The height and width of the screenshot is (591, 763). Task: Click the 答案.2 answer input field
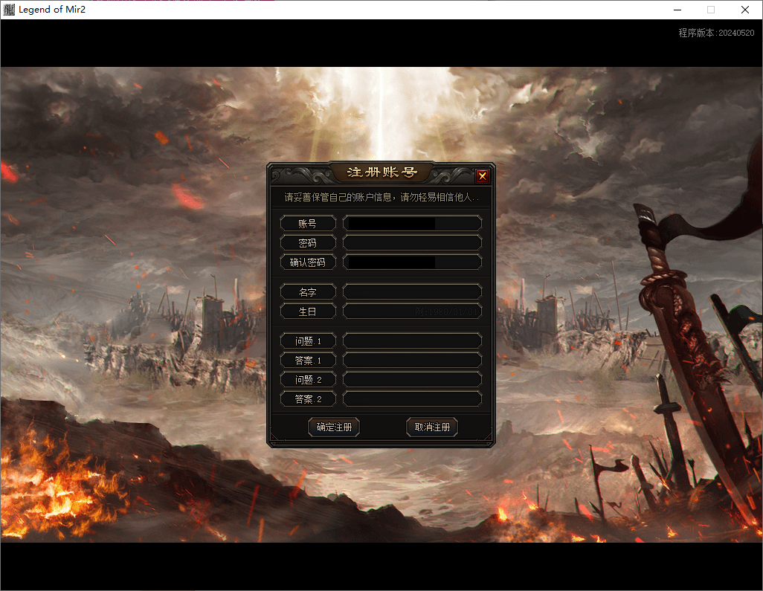coord(412,399)
